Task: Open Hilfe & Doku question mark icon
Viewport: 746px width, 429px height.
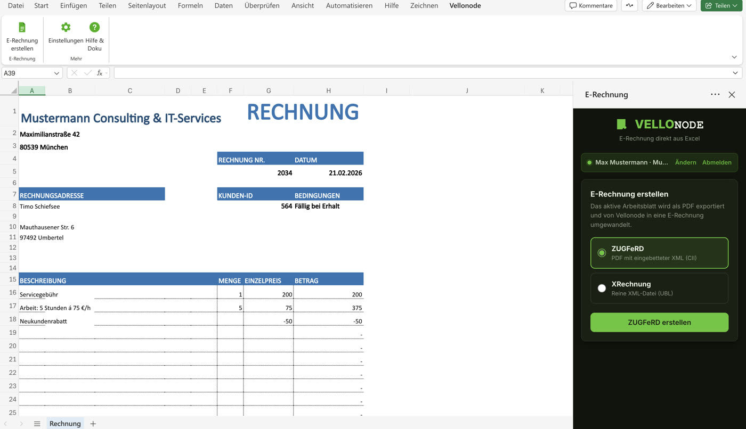Action: pyautogui.click(x=94, y=27)
